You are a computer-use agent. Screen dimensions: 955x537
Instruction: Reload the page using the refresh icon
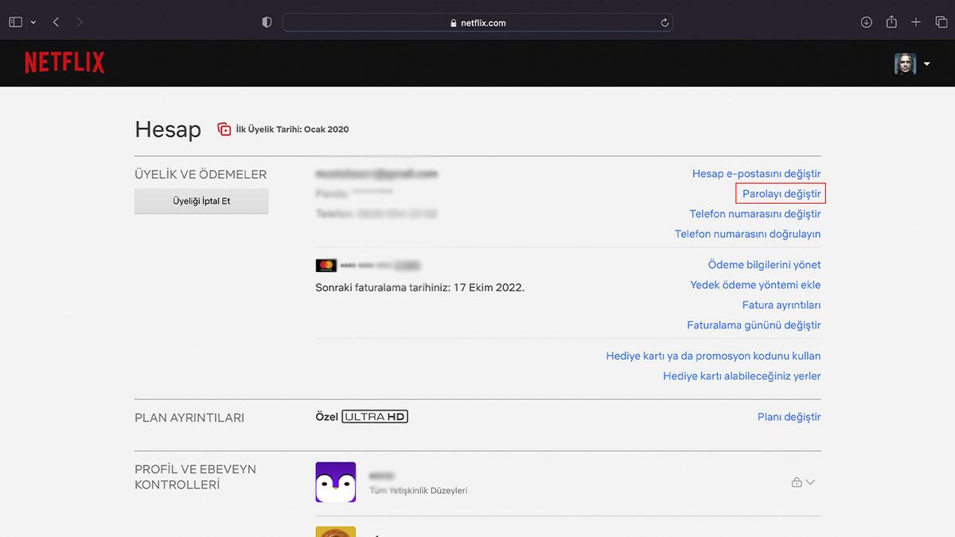coord(665,23)
